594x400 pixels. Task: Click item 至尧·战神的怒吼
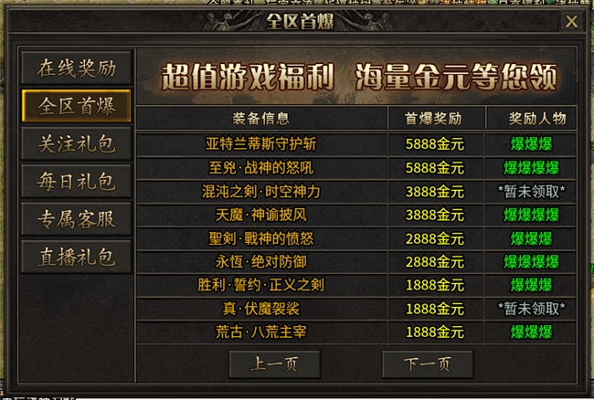[261, 168]
